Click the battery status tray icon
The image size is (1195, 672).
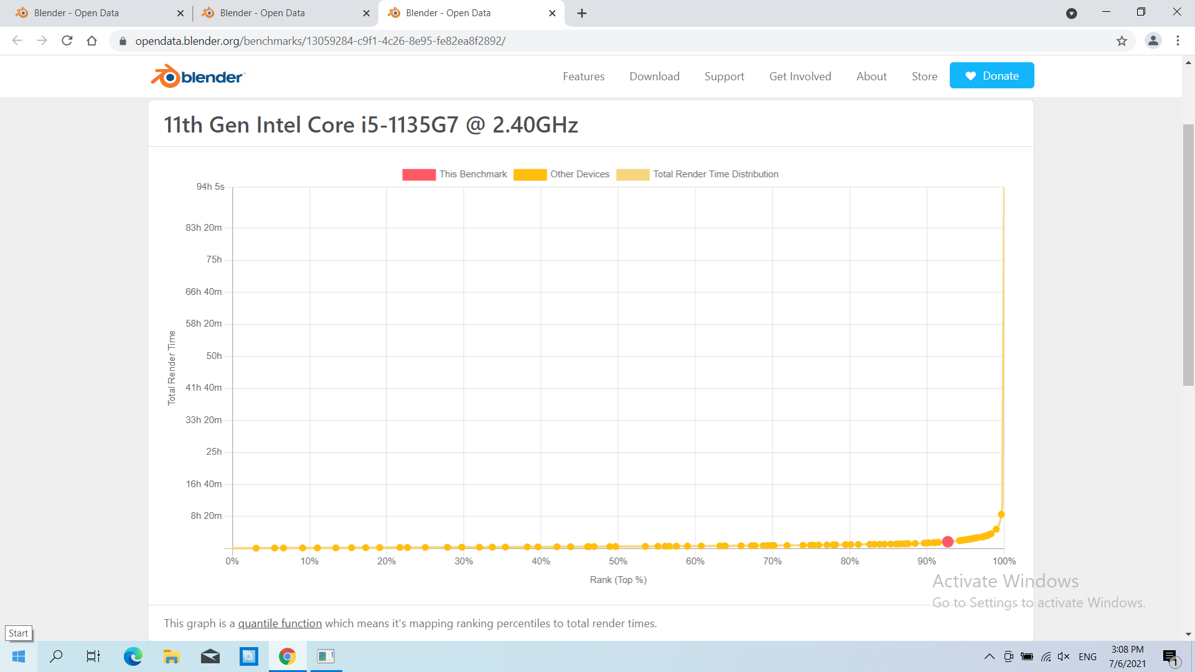pos(1027,657)
